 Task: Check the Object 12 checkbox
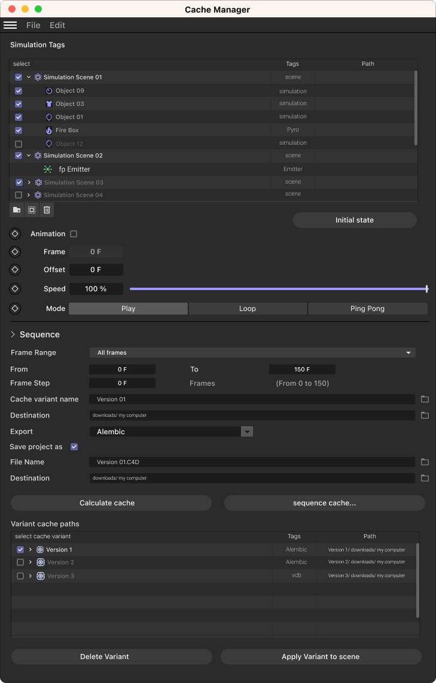tap(19, 144)
